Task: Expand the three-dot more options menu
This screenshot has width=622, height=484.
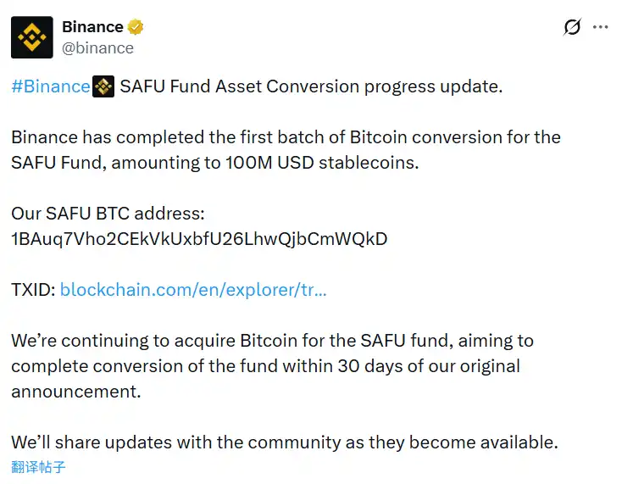Action: [x=601, y=27]
